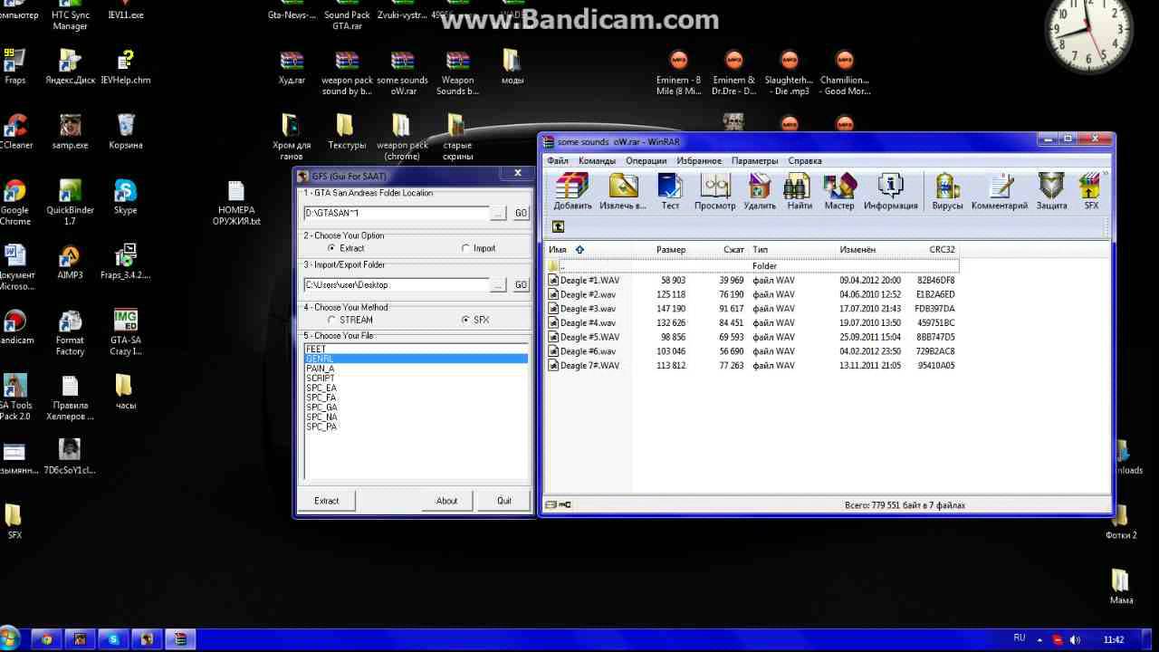Open the НОМЕРА ОРУЖИЯ.txt file icon

point(236,203)
